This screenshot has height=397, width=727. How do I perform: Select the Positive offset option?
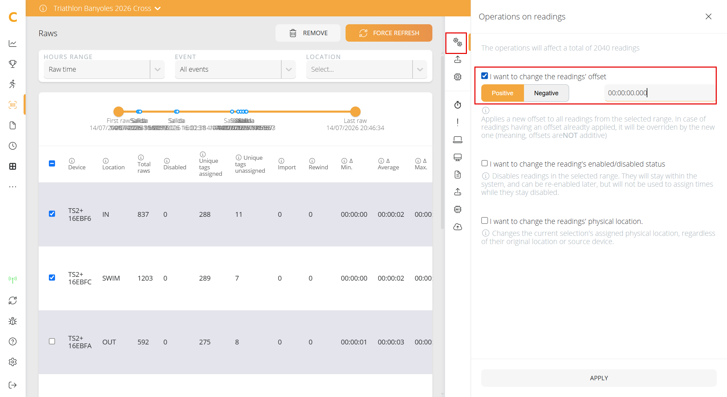pos(502,93)
